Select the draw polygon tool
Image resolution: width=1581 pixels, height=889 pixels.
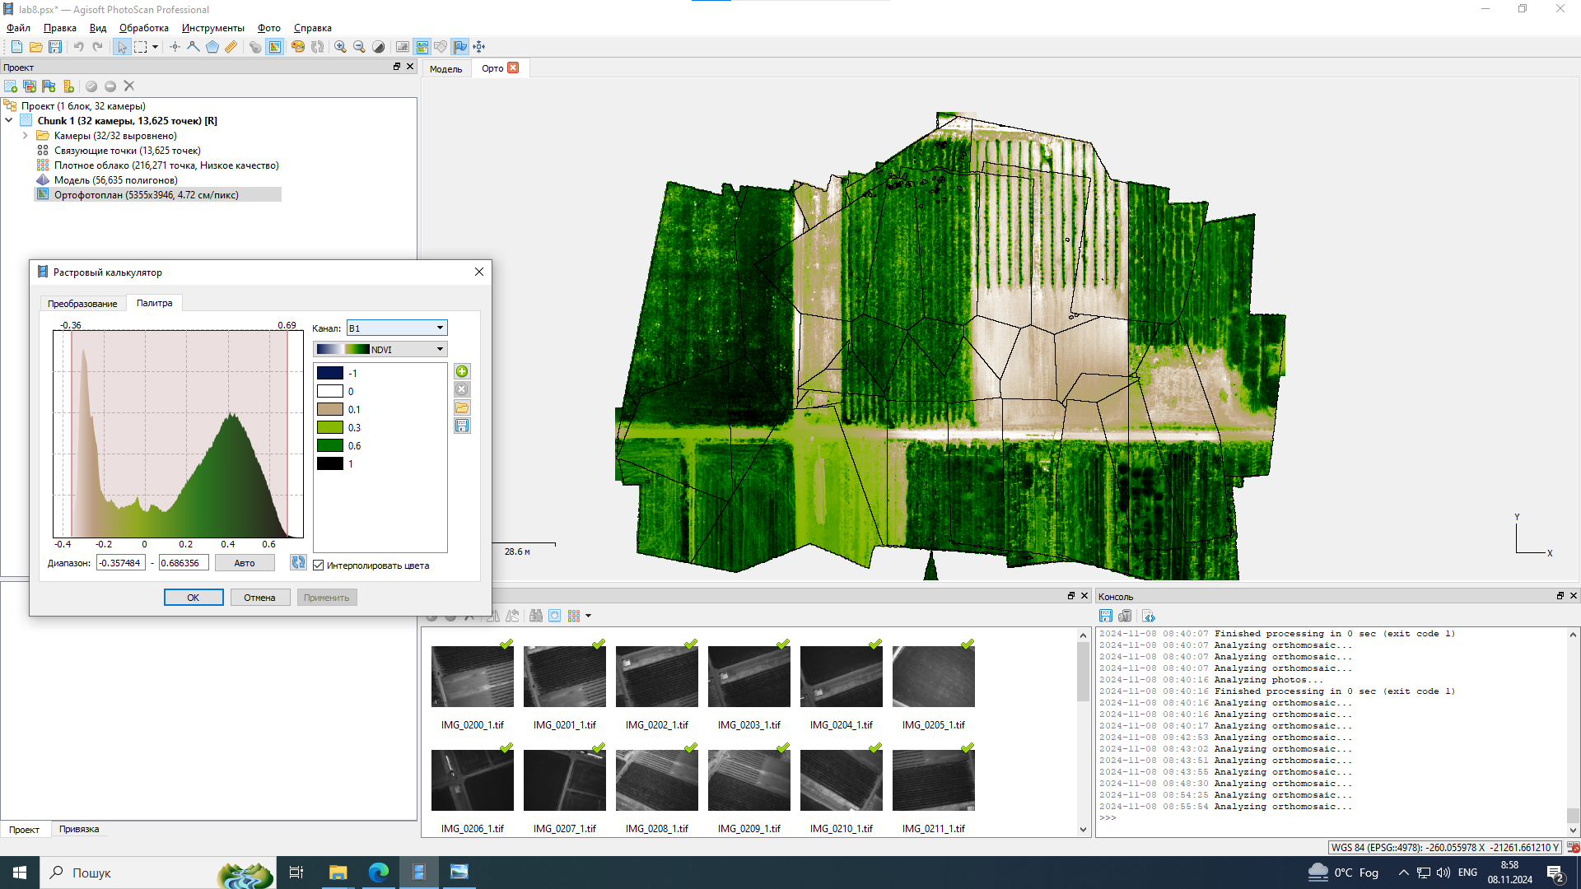click(212, 47)
